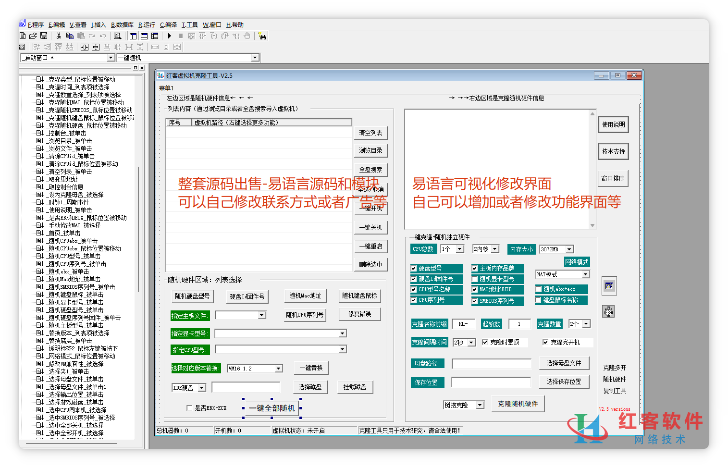Open the VM16.1.2 version dropdown
Screen dimensions: 728x468
[278, 369]
